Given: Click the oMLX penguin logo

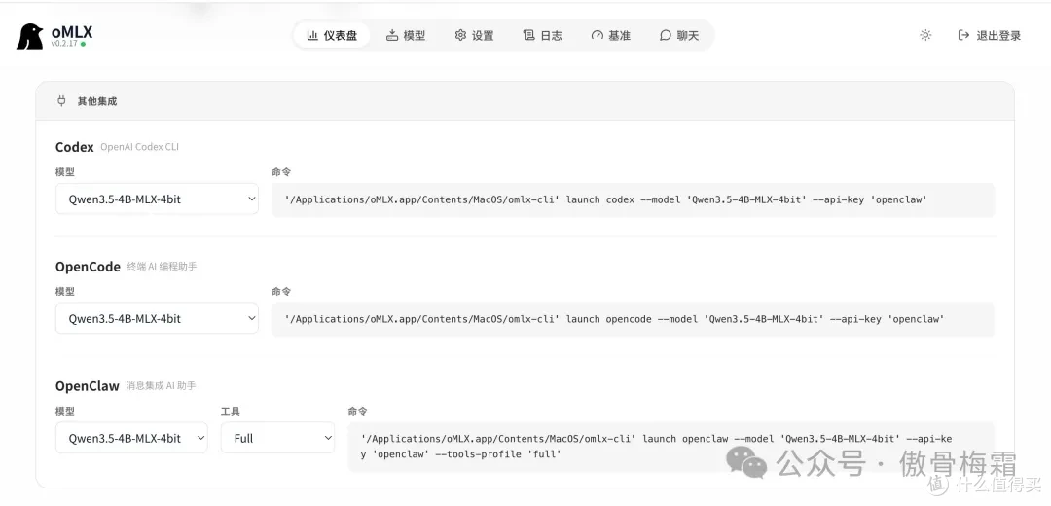Looking at the screenshot, I should [30, 36].
